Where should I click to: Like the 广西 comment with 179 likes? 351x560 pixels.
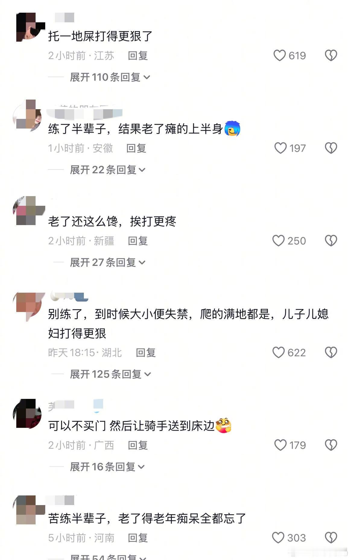(280, 445)
